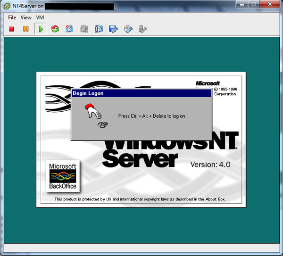Reset the VM with the red-green arrows icon
283x256 pixels.
point(55,29)
